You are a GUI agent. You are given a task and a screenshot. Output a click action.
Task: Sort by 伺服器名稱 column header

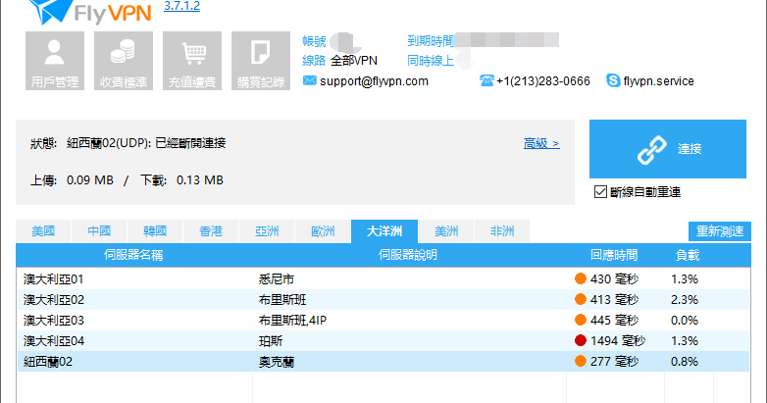pyautogui.click(x=134, y=255)
